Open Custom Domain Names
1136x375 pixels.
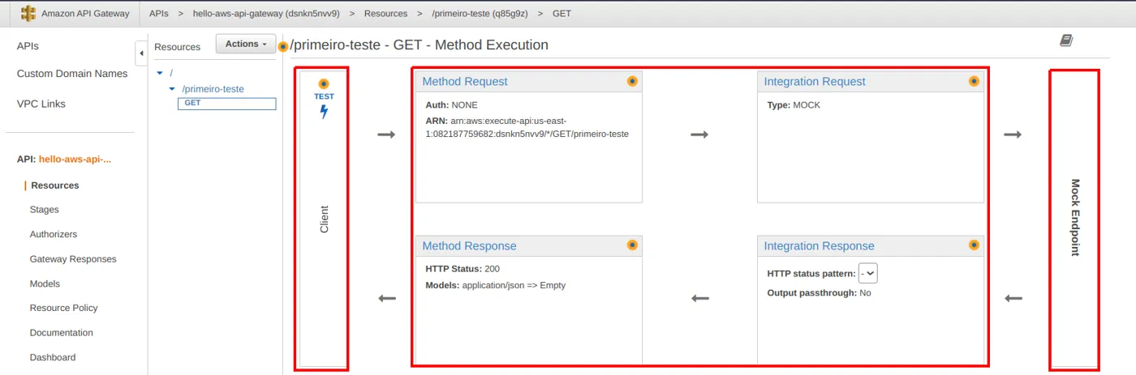coord(72,74)
